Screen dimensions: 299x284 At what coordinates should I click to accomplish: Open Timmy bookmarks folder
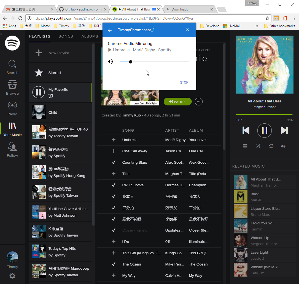pyautogui.click(x=62, y=26)
